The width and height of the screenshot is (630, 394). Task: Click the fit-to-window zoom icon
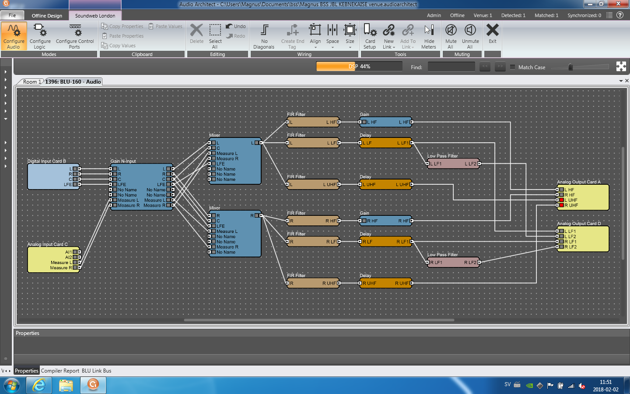tap(621, 66)
